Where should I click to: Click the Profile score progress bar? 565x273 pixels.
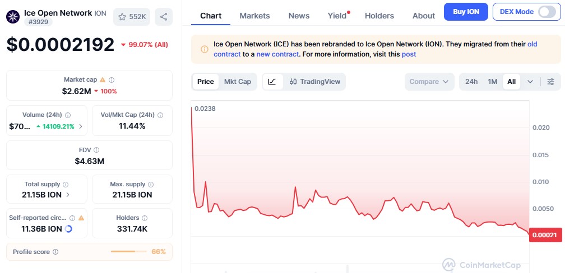point(129,251)
